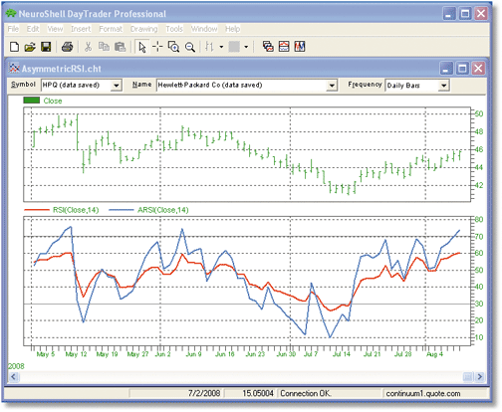Minimize the NeuroShell DayTrader main window
This screenshot has width=502, height=412.
tap(449, 14)
